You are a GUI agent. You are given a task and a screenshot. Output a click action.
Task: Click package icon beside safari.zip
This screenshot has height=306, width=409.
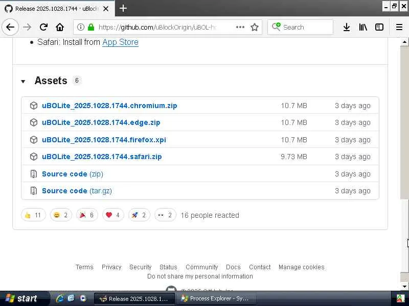(34, 157)
